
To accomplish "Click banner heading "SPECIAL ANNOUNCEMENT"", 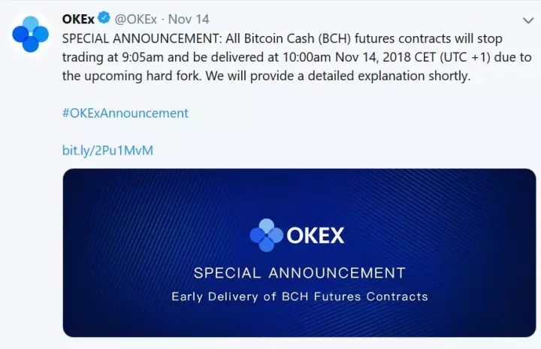I will [299, 272].
